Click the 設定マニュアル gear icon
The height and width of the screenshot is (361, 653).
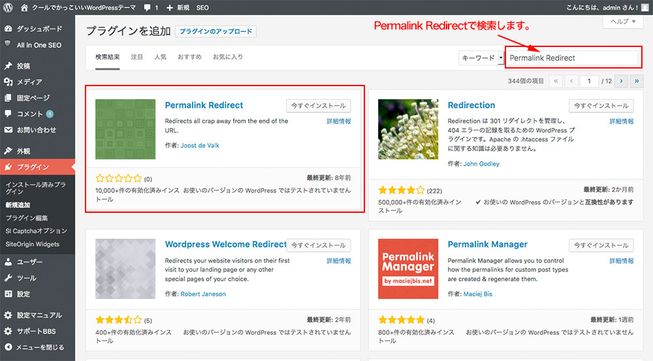coord(8,315)
